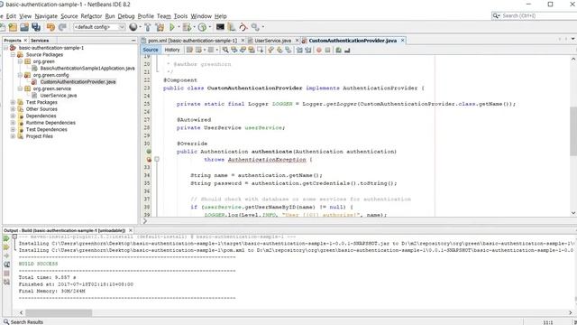Click the Stop Macro Recording icon

[x=327, y=51]
